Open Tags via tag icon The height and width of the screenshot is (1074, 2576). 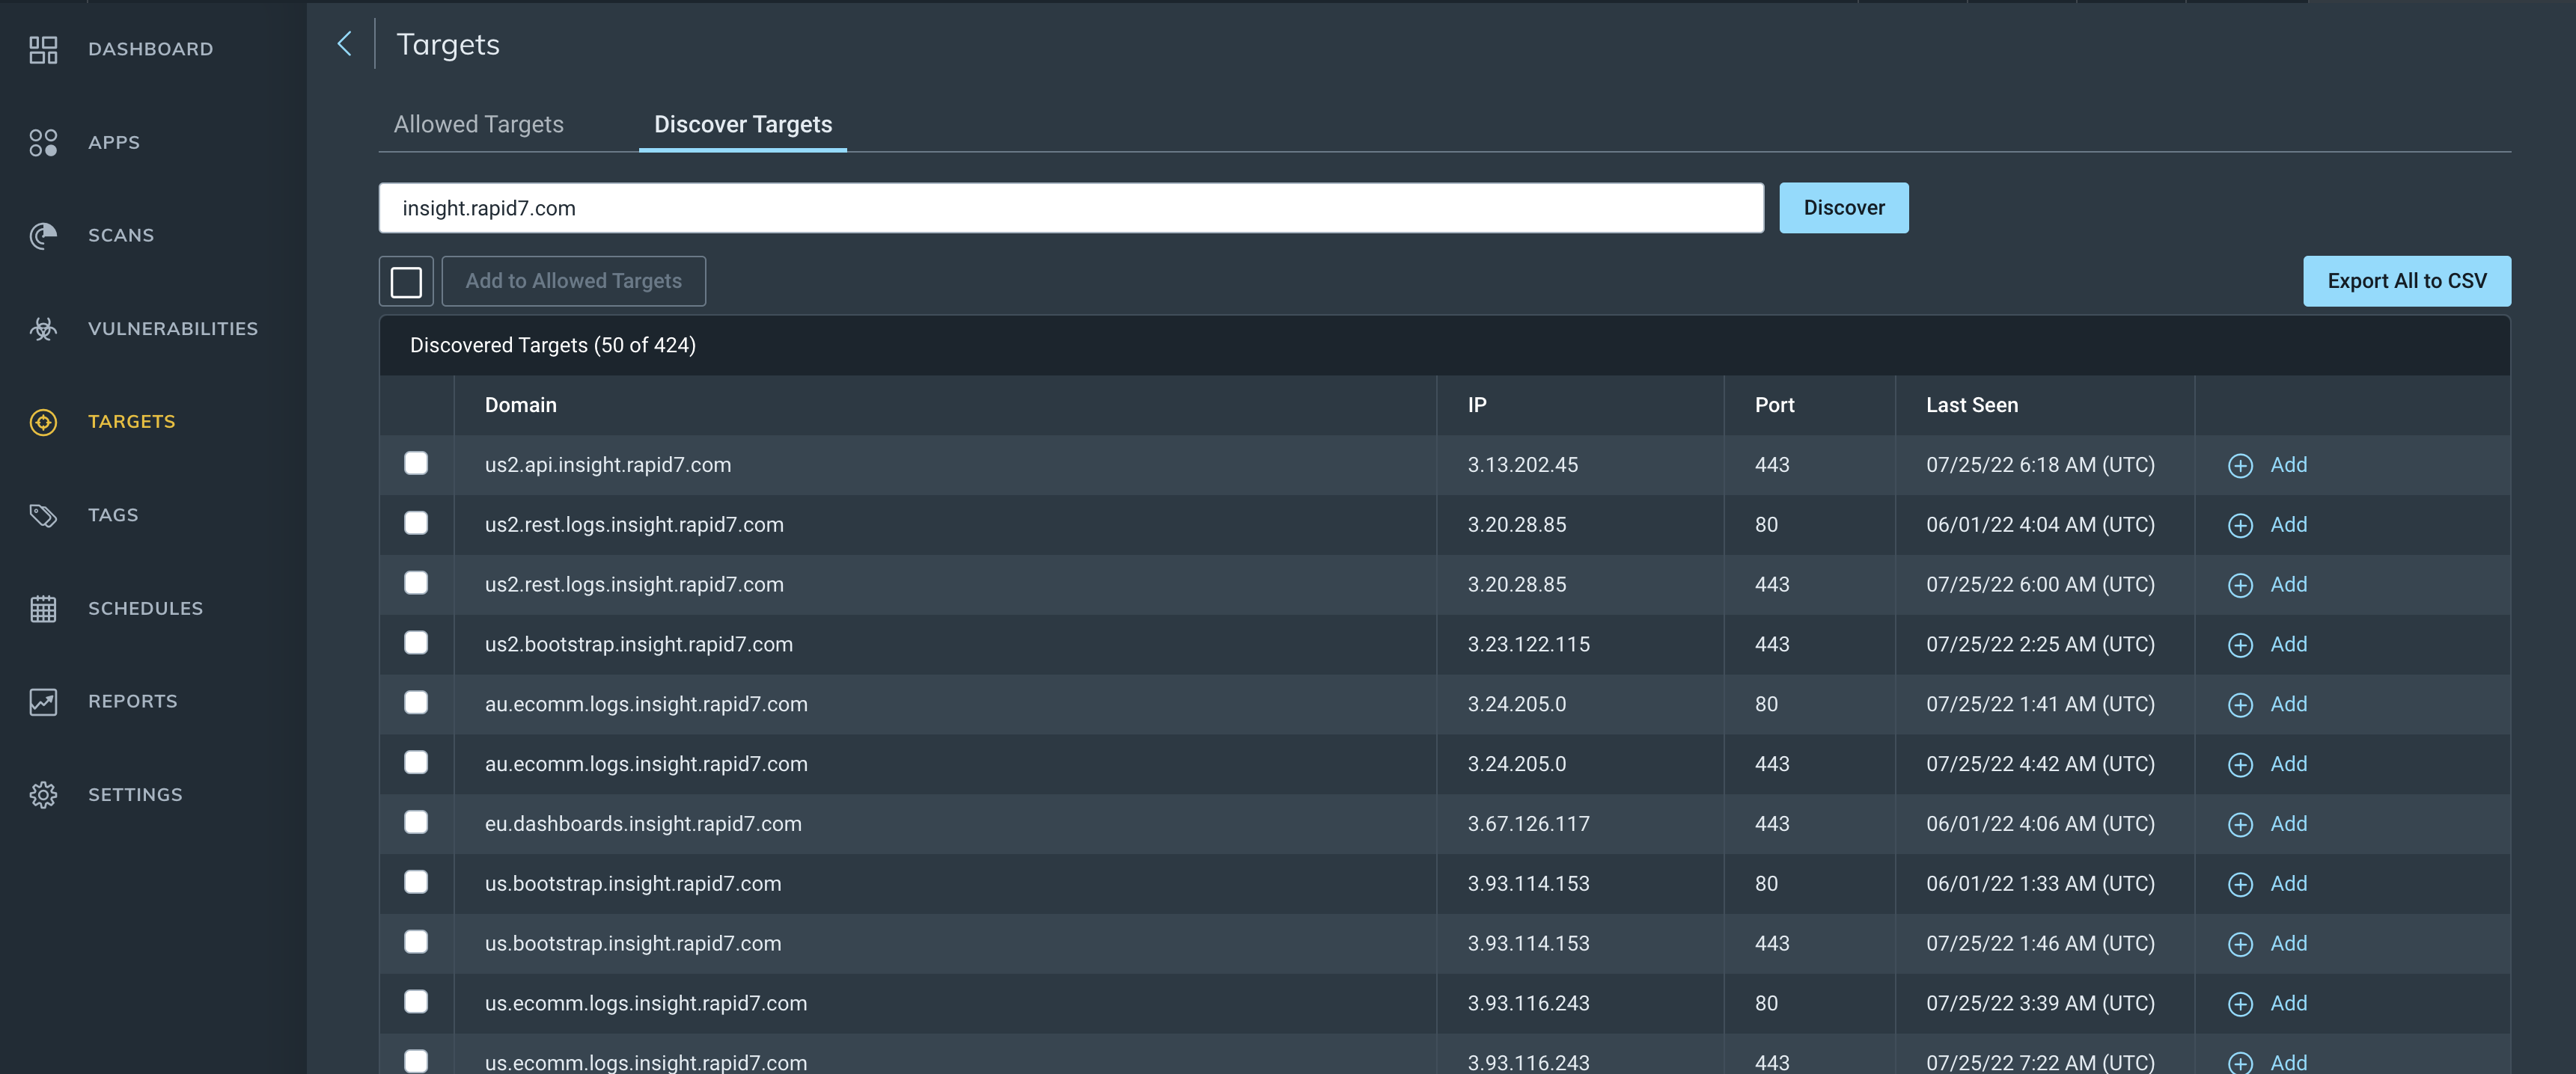pyautogui.click(x=43, y=515)
